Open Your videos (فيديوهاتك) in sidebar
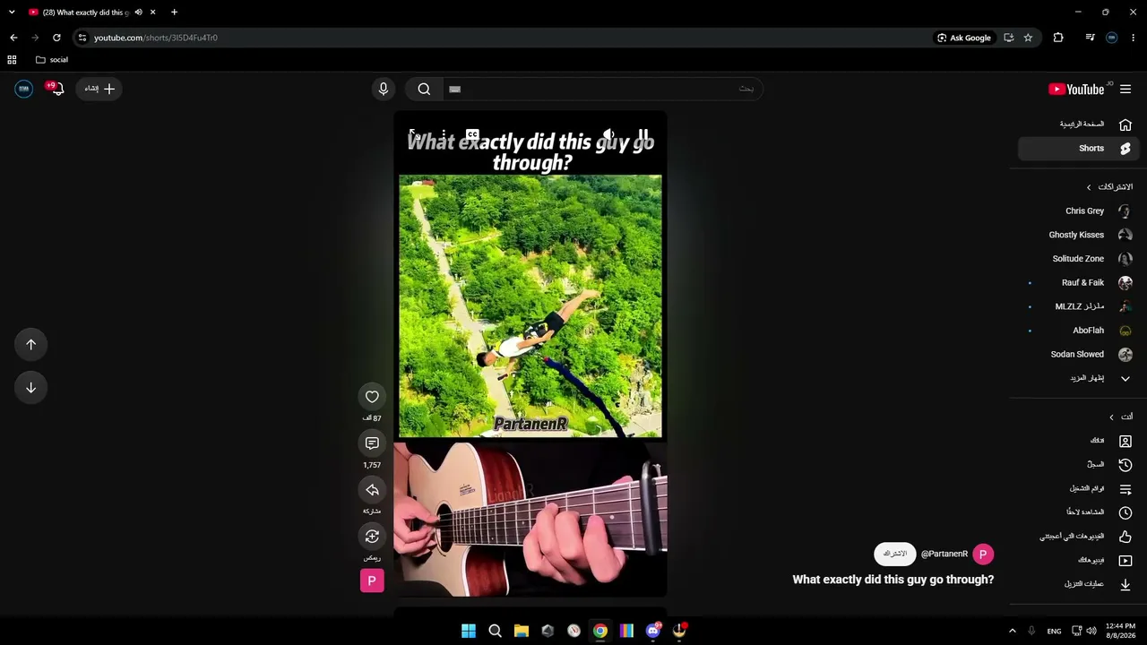The width and height of the screenshot is (1147, 645). [1078, 561]
